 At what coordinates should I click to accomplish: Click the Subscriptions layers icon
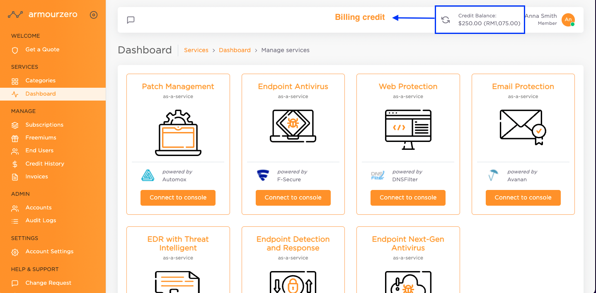click(x=15, y=125)
